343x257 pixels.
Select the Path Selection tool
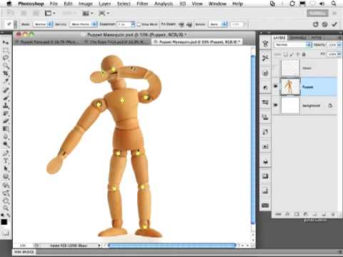coord(6,168)
